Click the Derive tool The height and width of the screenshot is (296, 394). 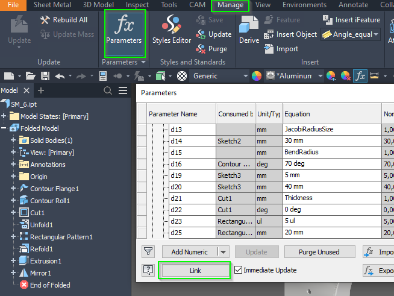249,30
